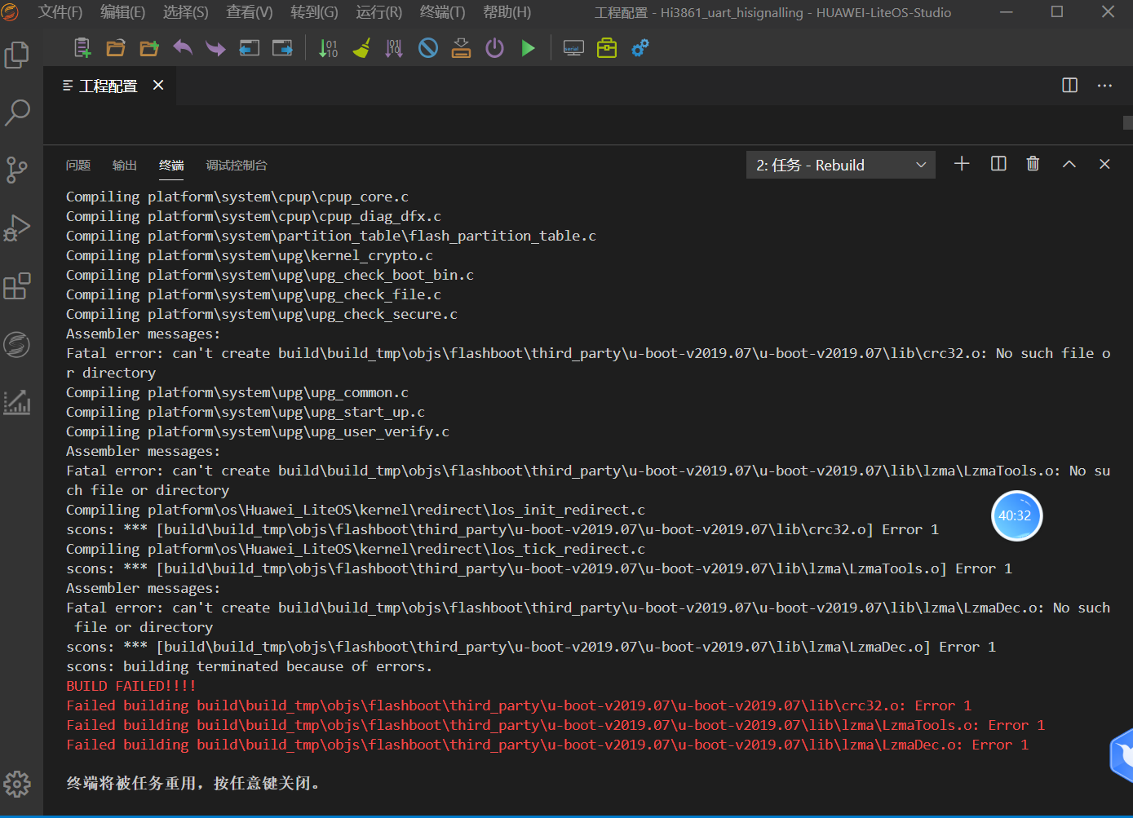Screen dimensions: 1133x818
Task: Open the terminal task selector dropdown
Action: 840,164
